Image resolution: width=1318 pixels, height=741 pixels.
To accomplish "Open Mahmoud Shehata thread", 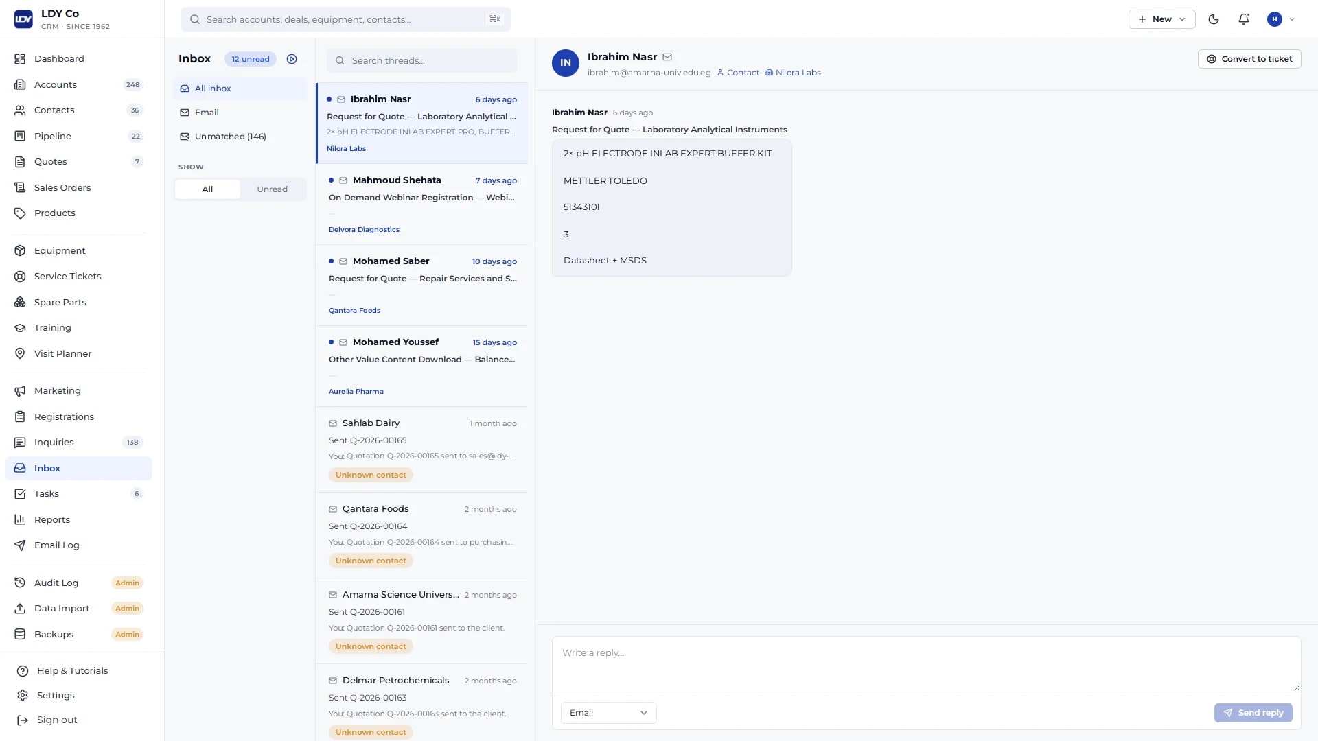I will coord(421,204).
